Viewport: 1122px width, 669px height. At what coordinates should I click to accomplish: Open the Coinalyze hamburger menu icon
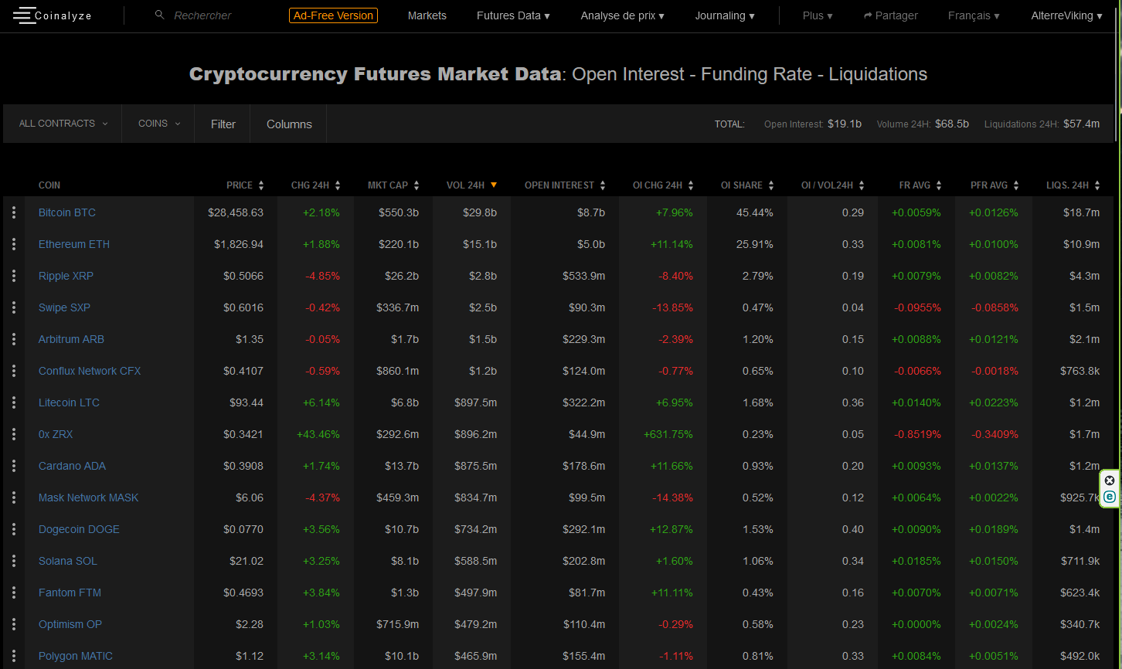click(x=24, y=15)
